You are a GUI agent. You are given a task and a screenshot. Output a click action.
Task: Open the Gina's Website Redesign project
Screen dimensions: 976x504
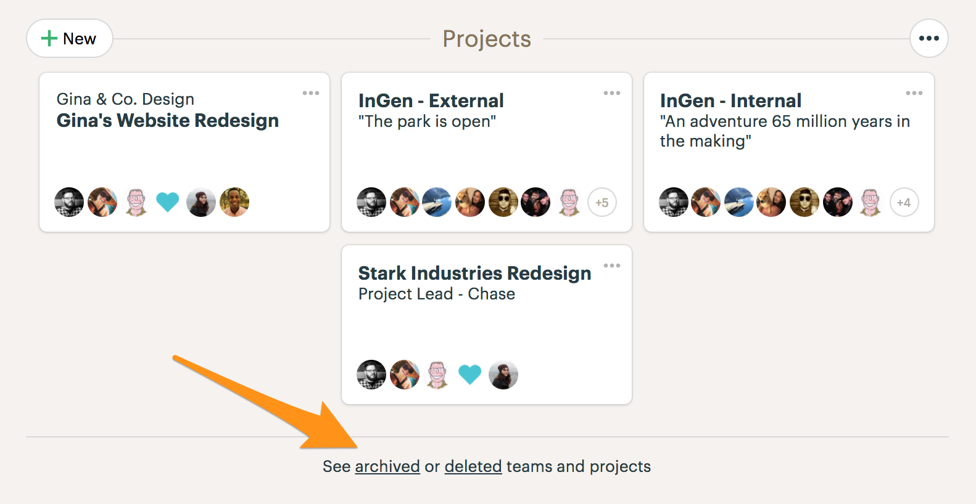[x=168, y=121]
